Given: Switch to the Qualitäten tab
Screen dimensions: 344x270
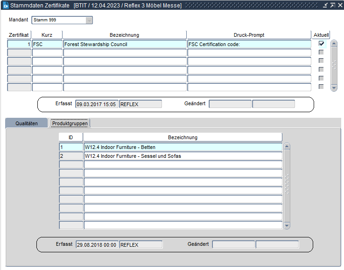Looking at the screenshot, I should tap(27, 123).
